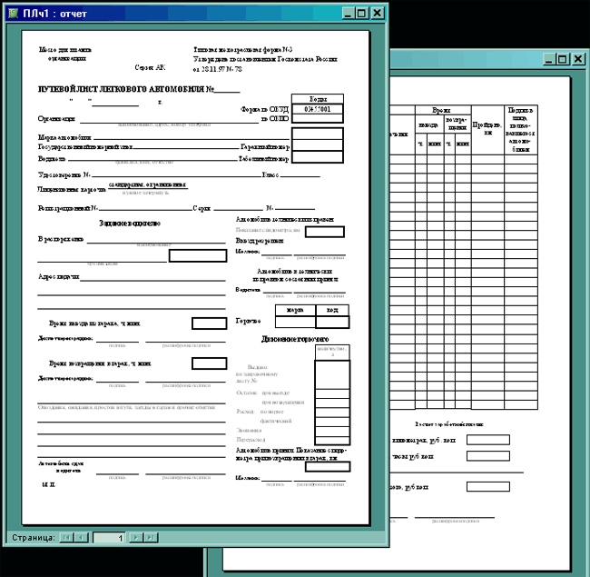Click the 'Время' header in background report table

[x=442, y=110]
